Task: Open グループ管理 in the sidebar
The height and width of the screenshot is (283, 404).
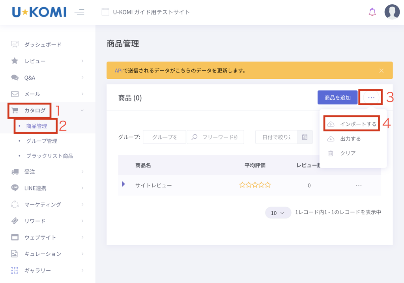Action: 41,141
